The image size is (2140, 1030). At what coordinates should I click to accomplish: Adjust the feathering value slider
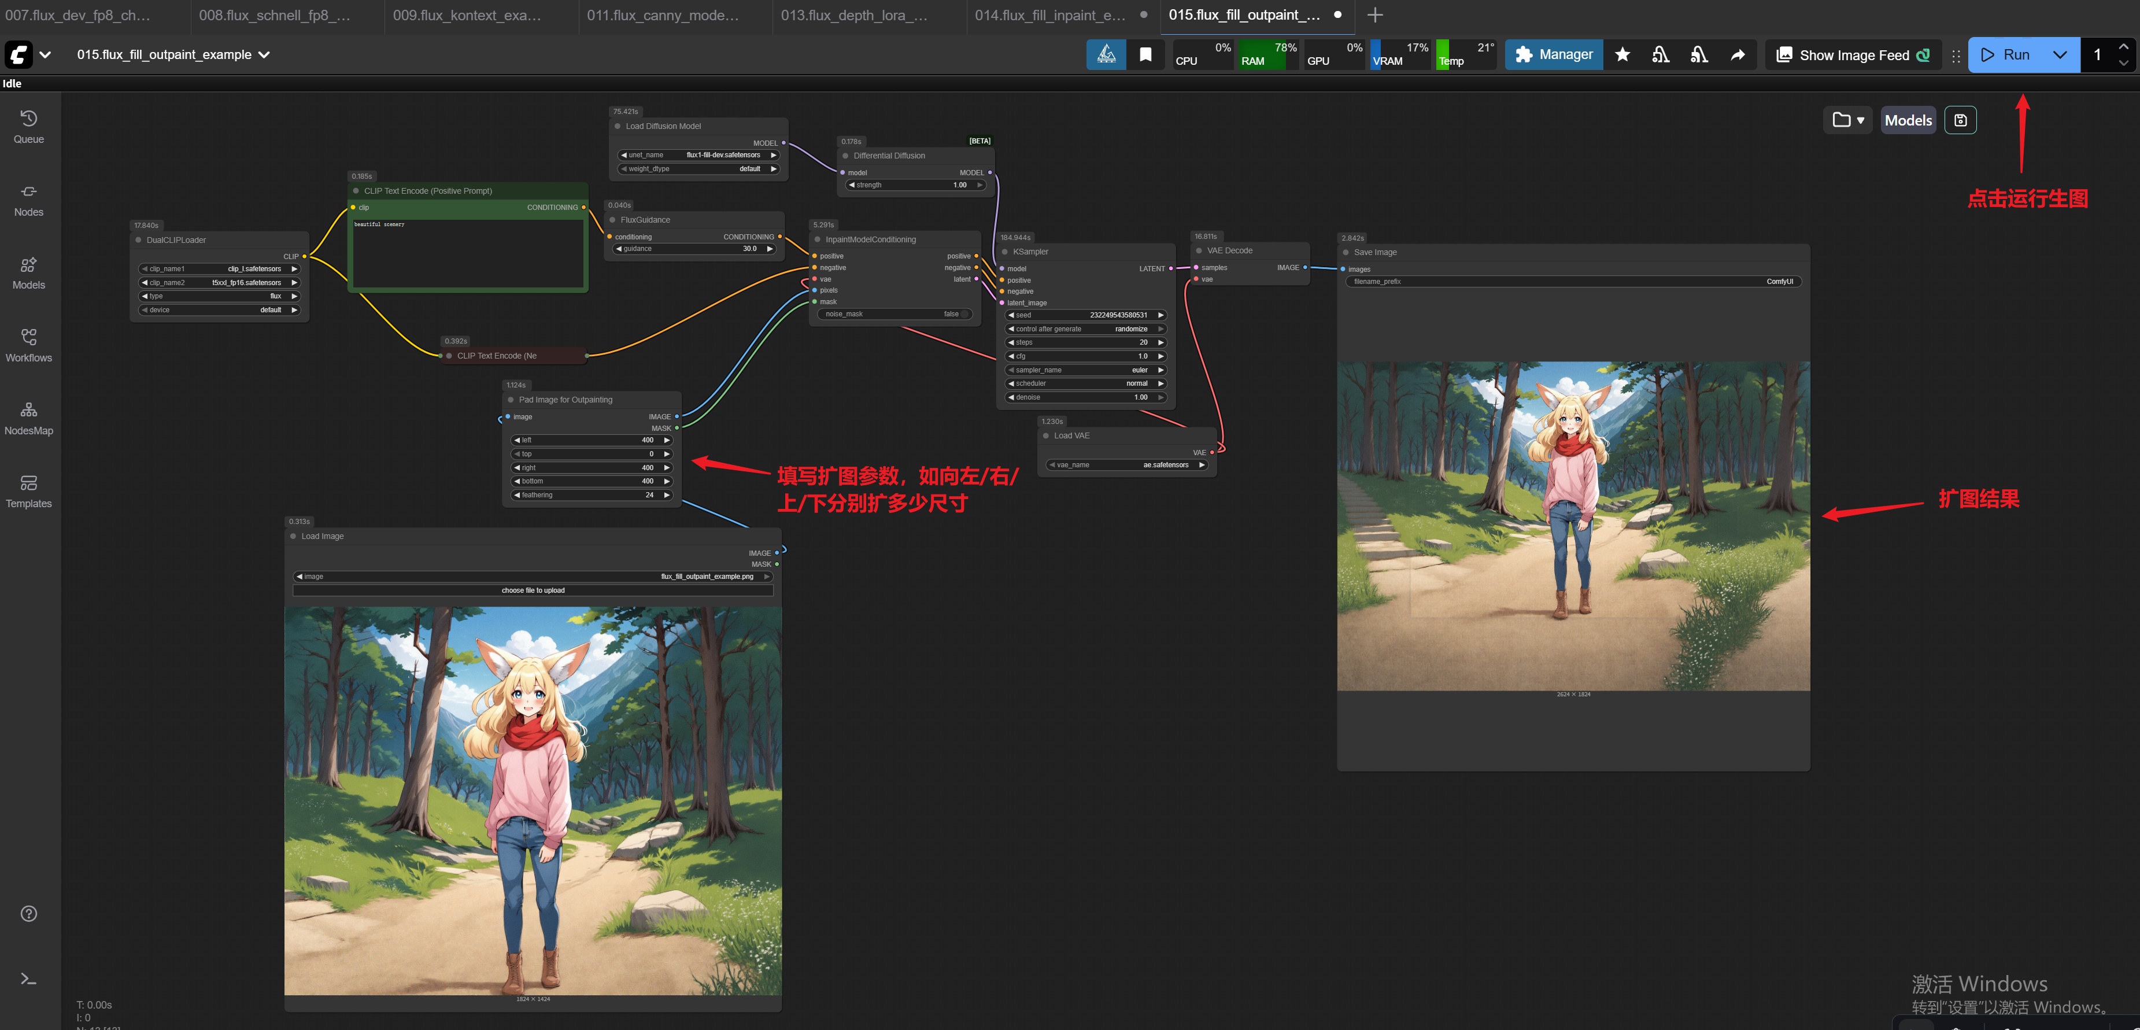592,495
